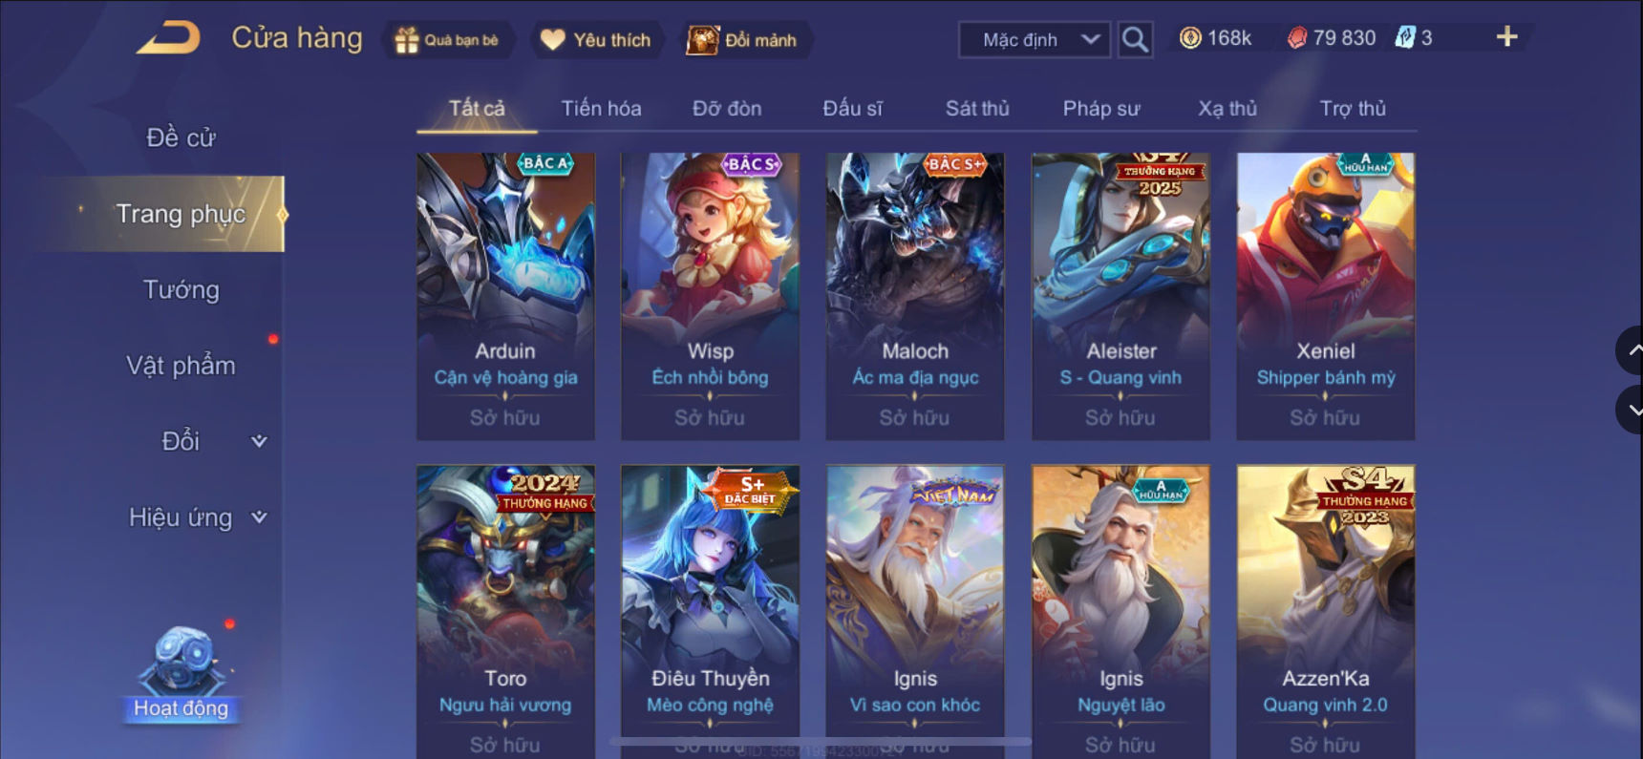Go to Vật phẩm sidebar section

181,366
